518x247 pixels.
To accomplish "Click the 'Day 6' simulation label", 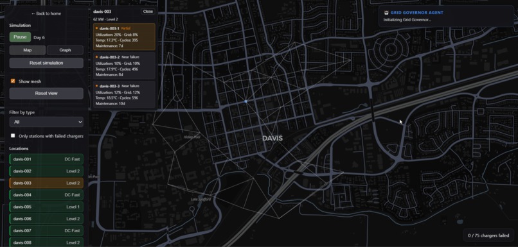I will tap(39, 38).
